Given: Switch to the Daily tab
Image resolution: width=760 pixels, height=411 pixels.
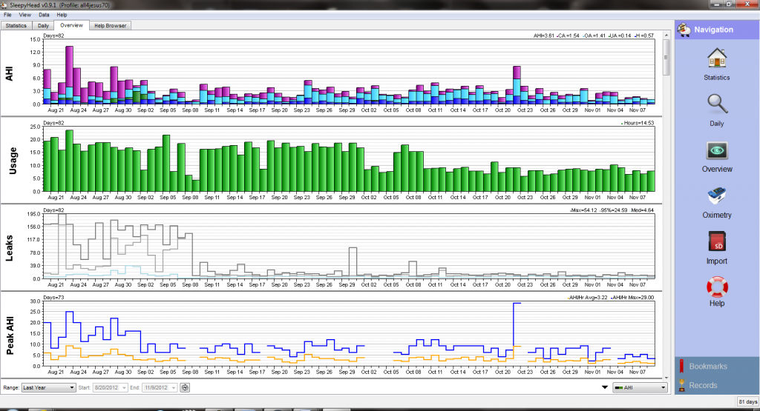Looking at the screenshot, I should tap(43, 26).
